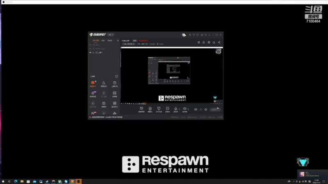Screen dimensions: 328x184
Task: Toggle the preview eye icon beside the gear
Action: 201,110
